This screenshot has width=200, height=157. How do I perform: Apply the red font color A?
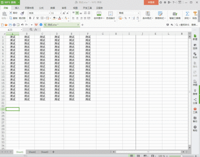60,18
